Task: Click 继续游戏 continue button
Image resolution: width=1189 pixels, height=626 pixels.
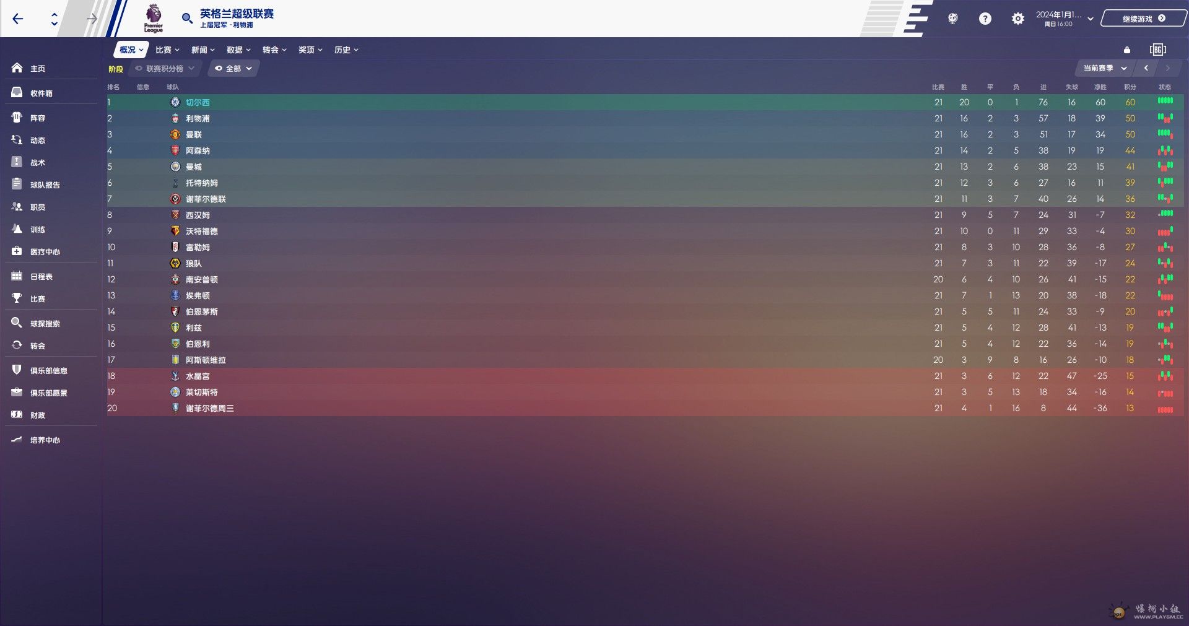Action: pos(1143,19)
